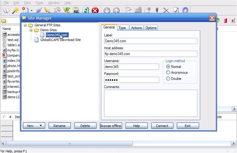Select the Anonymous login method
Screen dimensions: 237x153
pos(168,73)
